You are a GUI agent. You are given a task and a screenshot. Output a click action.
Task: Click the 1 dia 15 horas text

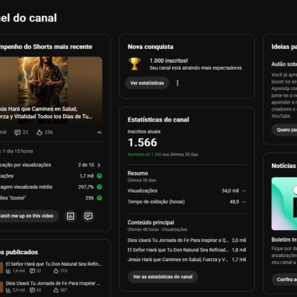(18, 151)
